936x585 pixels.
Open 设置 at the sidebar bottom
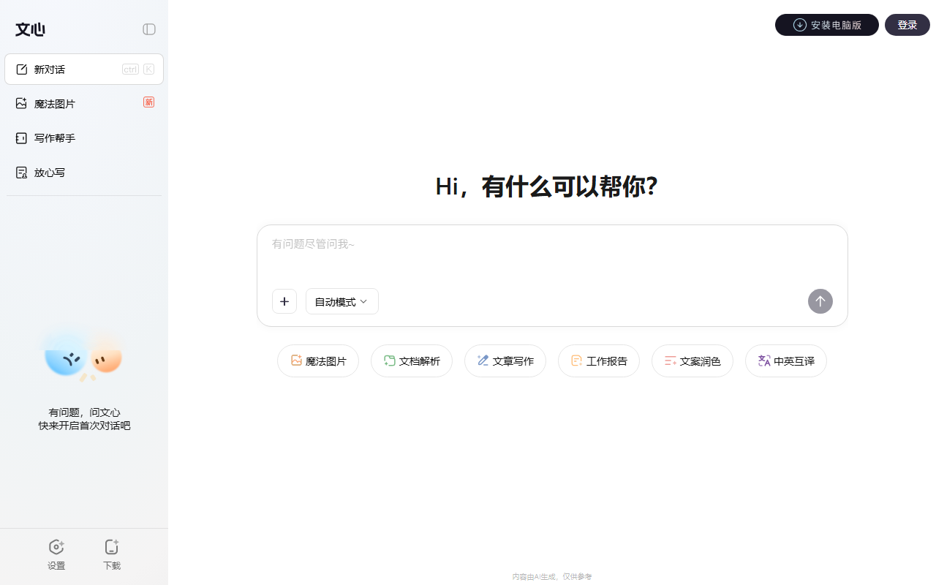tap(56, 555)
